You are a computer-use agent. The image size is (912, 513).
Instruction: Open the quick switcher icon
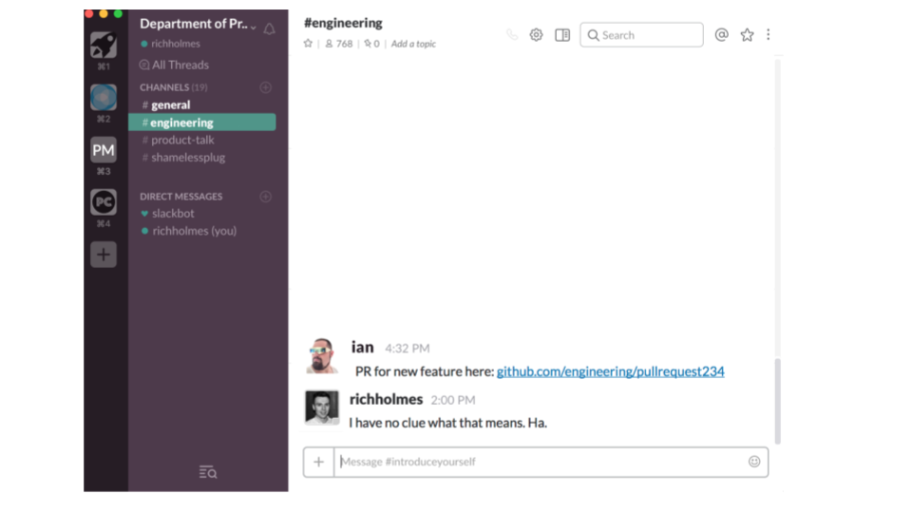click(208, 471)
